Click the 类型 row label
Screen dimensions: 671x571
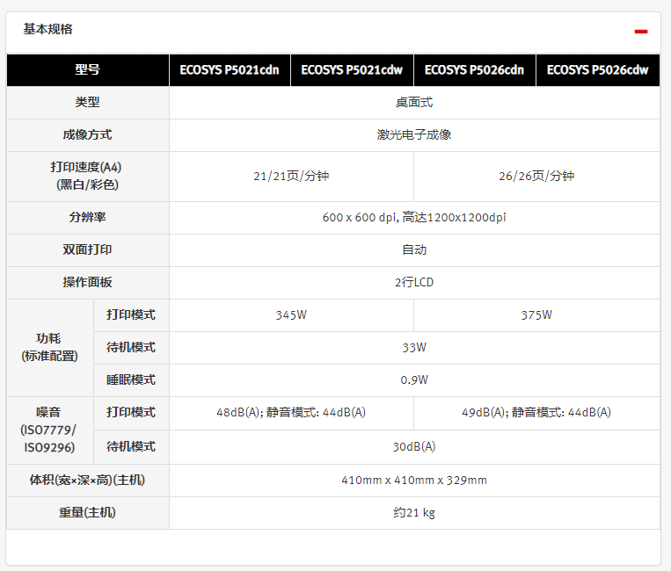pyautogui.click(x=88, y=103)
